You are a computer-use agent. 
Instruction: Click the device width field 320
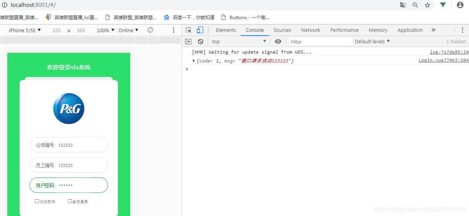pyautogui.click(x=56, y=30)
